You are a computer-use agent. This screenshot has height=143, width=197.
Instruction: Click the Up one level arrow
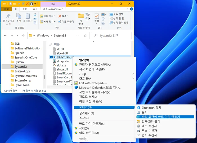23,36
